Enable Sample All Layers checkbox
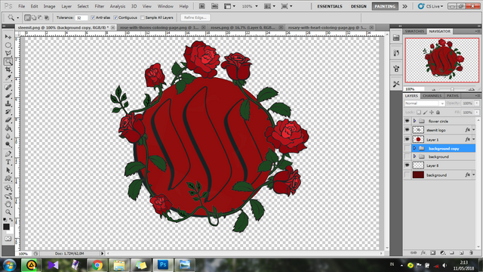Viewport: 483px width, 272px height. coord(143,17)
